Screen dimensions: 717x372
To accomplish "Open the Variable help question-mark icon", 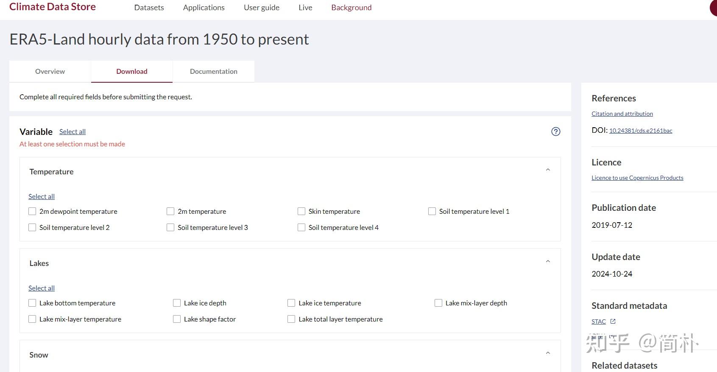I will (x=555, y=131).
